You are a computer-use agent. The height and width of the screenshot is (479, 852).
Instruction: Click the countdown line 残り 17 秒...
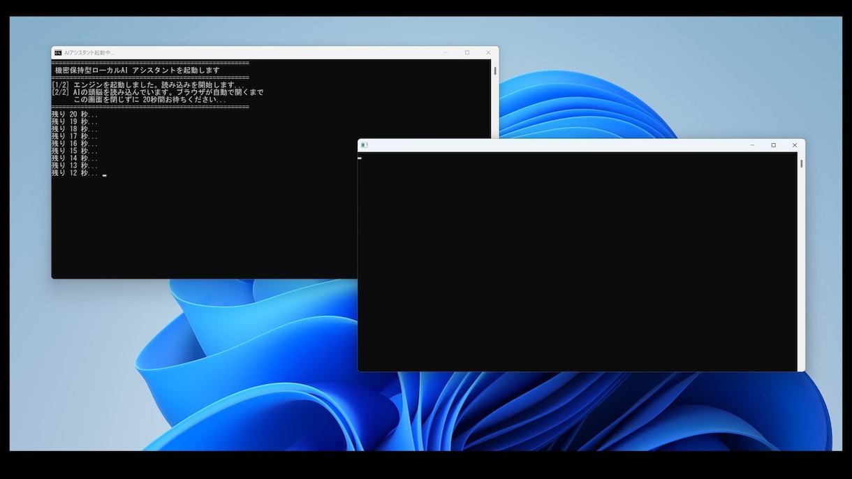(75, 136)
